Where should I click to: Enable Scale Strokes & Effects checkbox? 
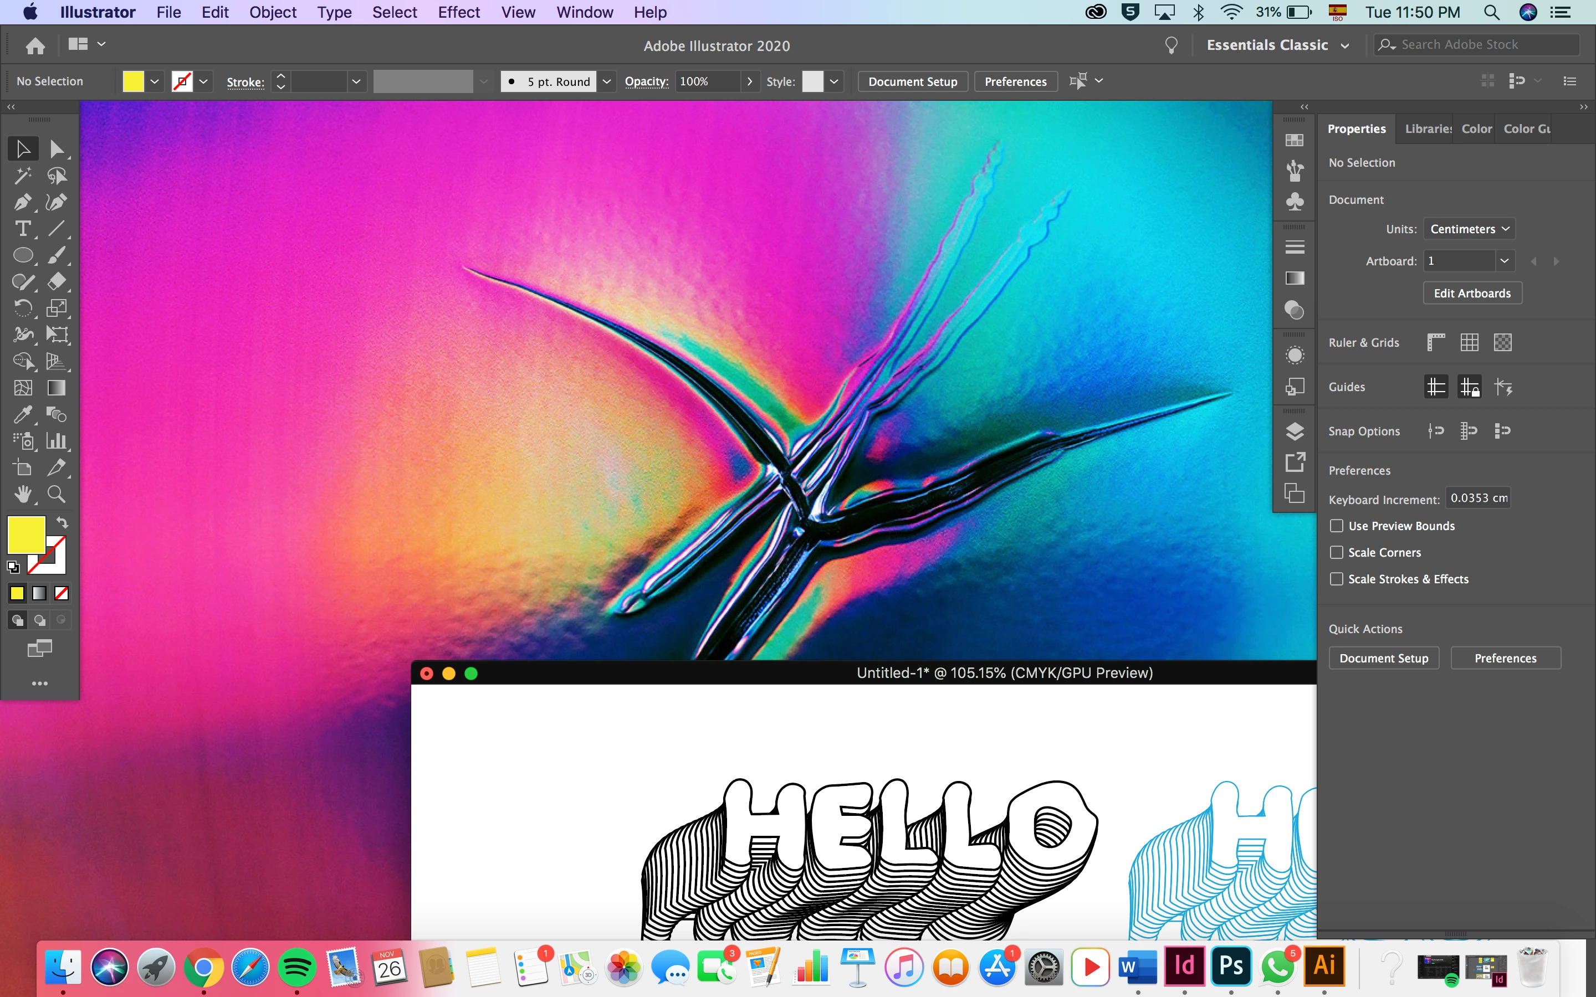(1336, 579)
